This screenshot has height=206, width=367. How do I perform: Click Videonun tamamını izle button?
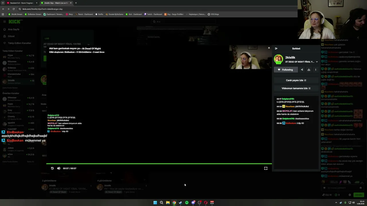click(296, 88)
